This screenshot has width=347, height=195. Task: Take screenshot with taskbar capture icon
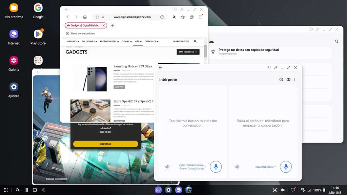tap(274, 190)
